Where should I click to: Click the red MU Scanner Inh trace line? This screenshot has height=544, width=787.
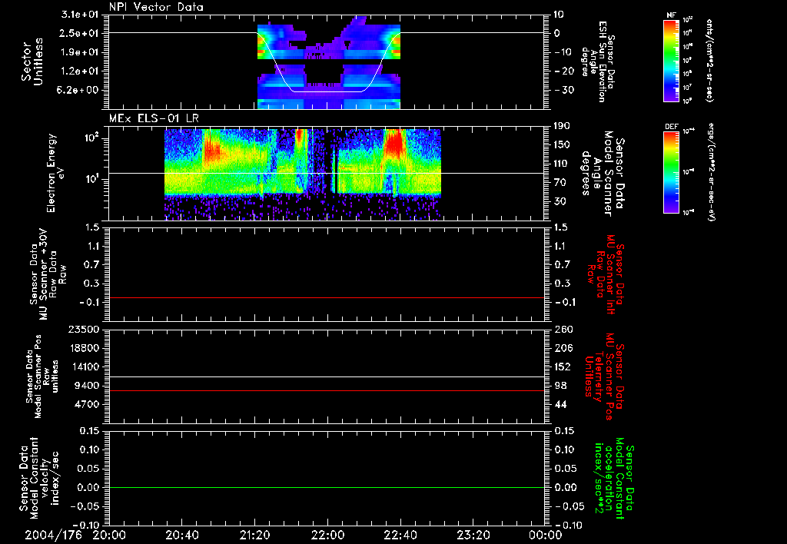click(x=327, y=297)
